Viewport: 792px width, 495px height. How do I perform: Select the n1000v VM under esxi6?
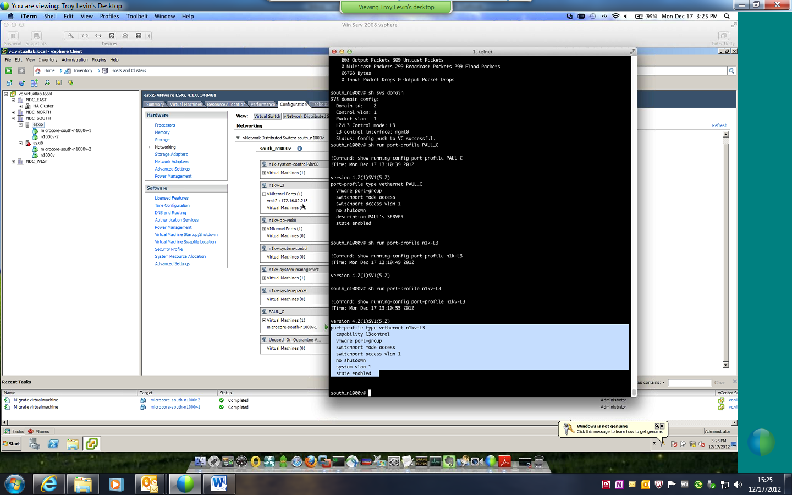[x=47, y=155]
